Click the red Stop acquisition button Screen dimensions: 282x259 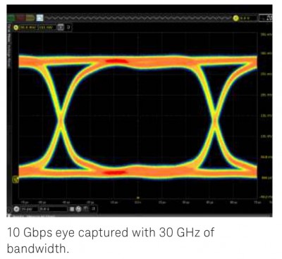20,18
